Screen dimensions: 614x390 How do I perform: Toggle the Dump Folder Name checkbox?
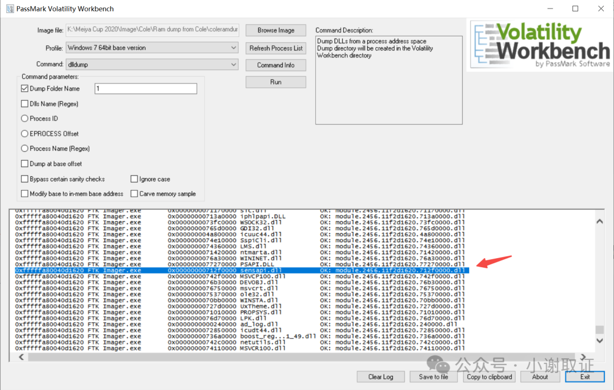click(24, 89)
